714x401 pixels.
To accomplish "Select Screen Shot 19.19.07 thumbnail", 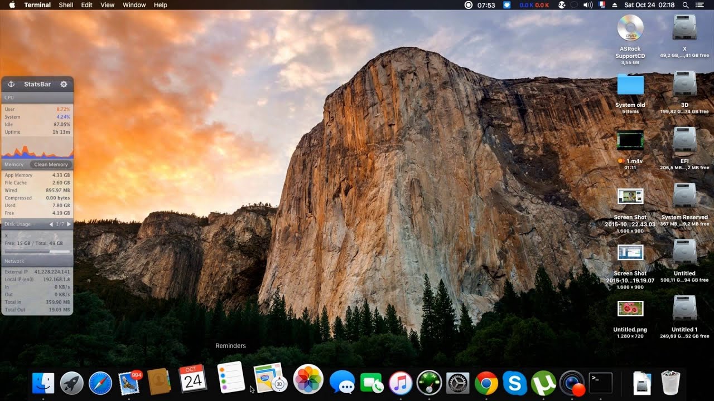I will click(630, 252).
